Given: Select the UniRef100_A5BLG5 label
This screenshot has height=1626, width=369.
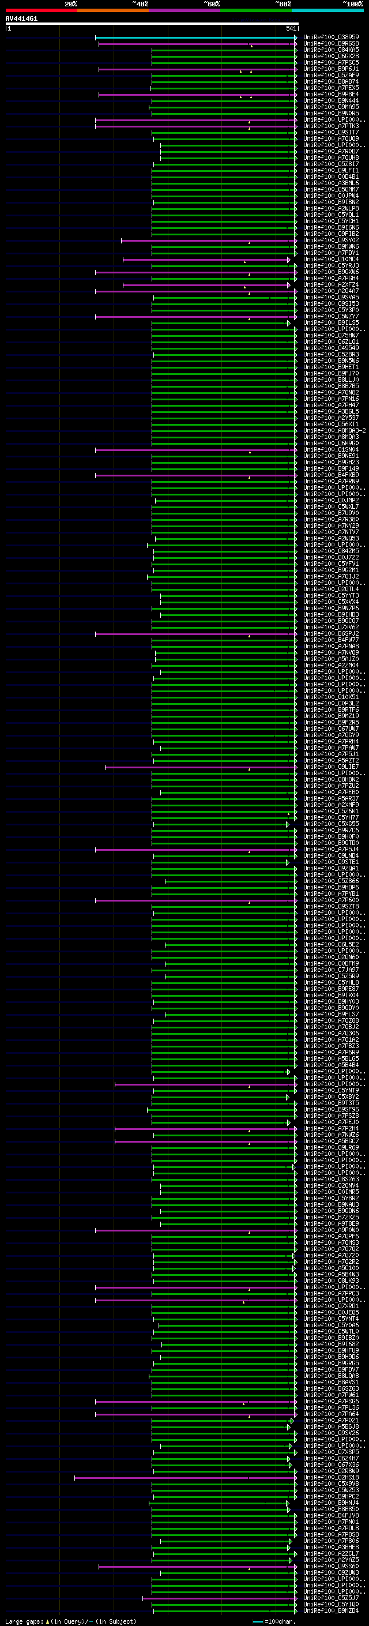Looking at the screenshot, I should [x=331, y=1058].
